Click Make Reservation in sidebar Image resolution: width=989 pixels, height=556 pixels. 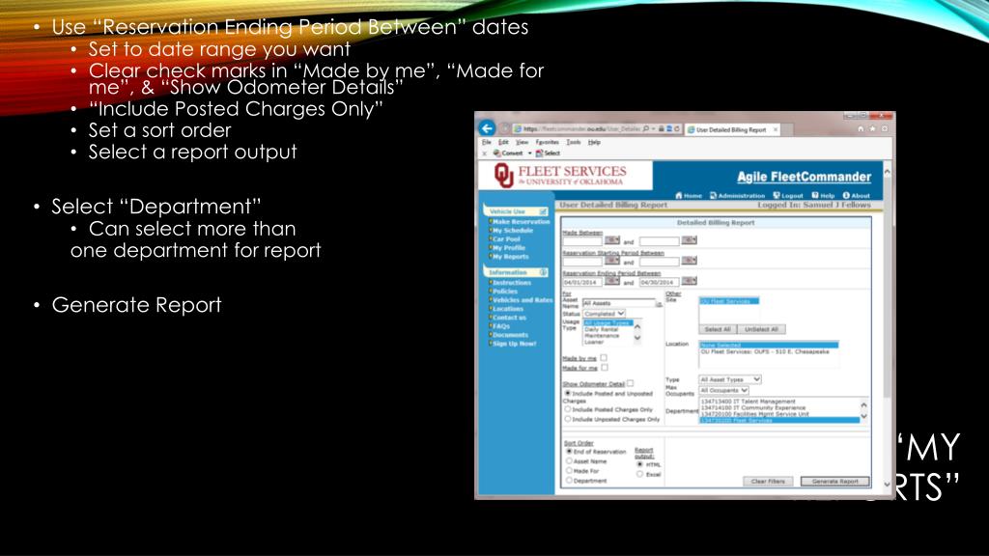(521, 222)
